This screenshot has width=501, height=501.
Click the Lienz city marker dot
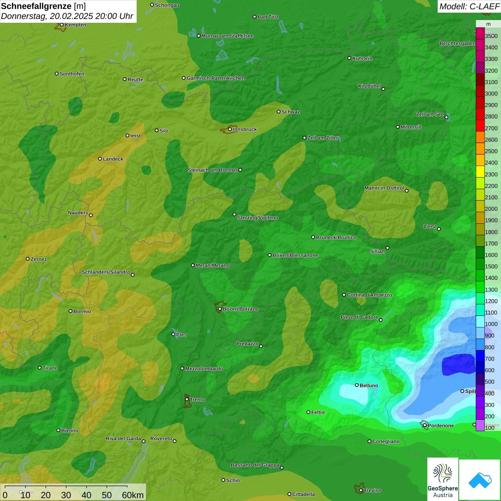(439, 229)
